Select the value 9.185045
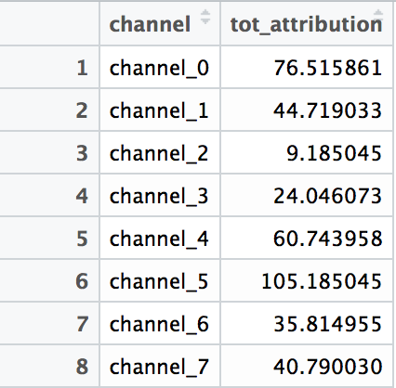The height and width of the screenshot is (388, 396). coord(334,153)
